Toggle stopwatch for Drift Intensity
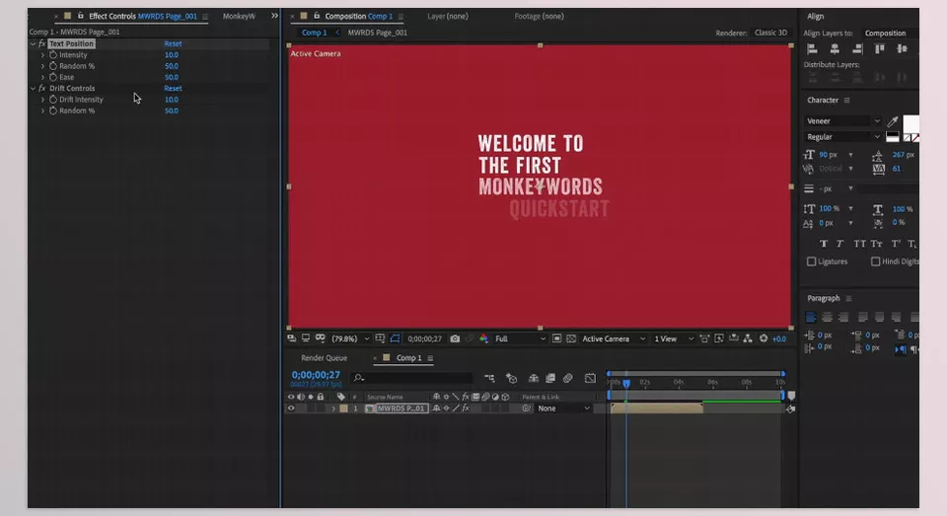This screenshot has width=947, height=516. click(53, 100)
